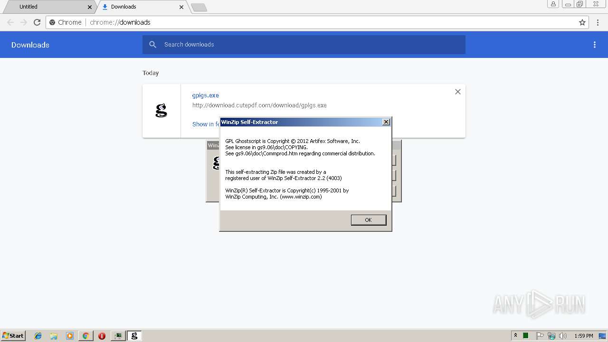608x342 pixels.
Task: Open Windows Explorer folder from taskbar
Action: pyautogui.click(x=54, y=336)
